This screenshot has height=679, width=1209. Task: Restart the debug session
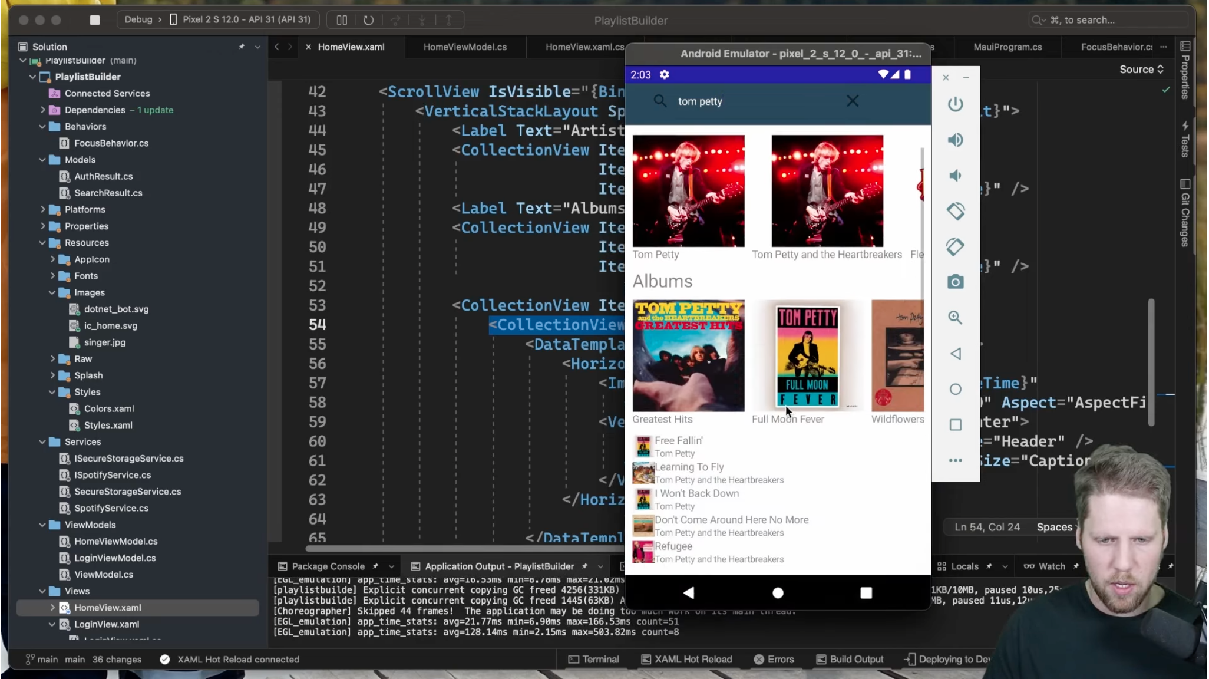[x=369, y=20]
